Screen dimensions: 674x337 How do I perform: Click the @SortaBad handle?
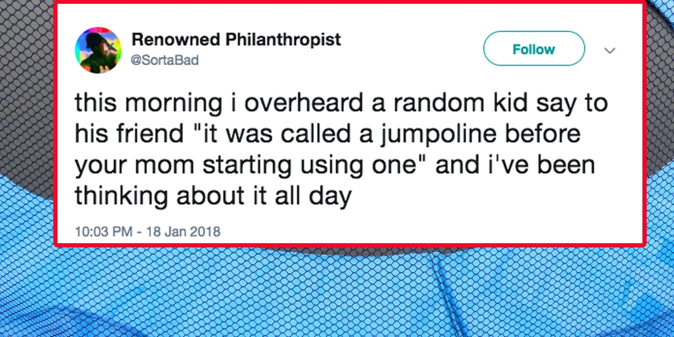[165, 60]
